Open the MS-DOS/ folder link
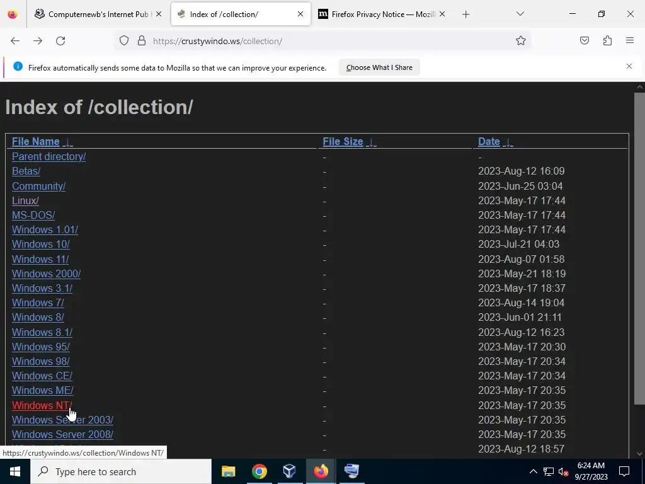 click(33, 216)
